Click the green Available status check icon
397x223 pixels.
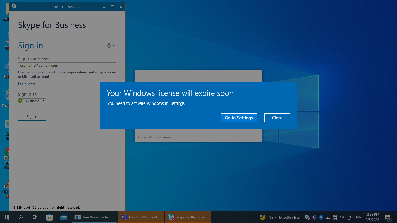20,101
